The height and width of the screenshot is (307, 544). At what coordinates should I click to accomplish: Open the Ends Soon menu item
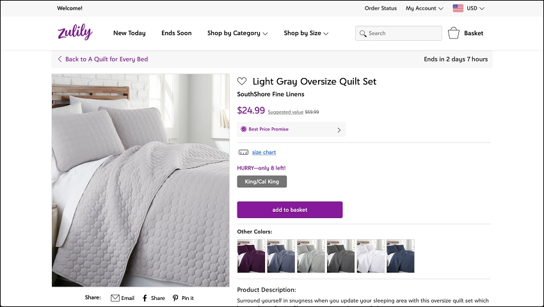coord(176,33)
